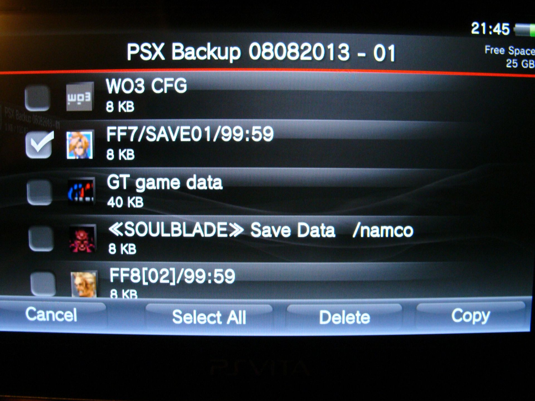Viewport: 535px width, 401px height.
Task: Click the red SOULBLADE save icon
Action: point(83,238)
